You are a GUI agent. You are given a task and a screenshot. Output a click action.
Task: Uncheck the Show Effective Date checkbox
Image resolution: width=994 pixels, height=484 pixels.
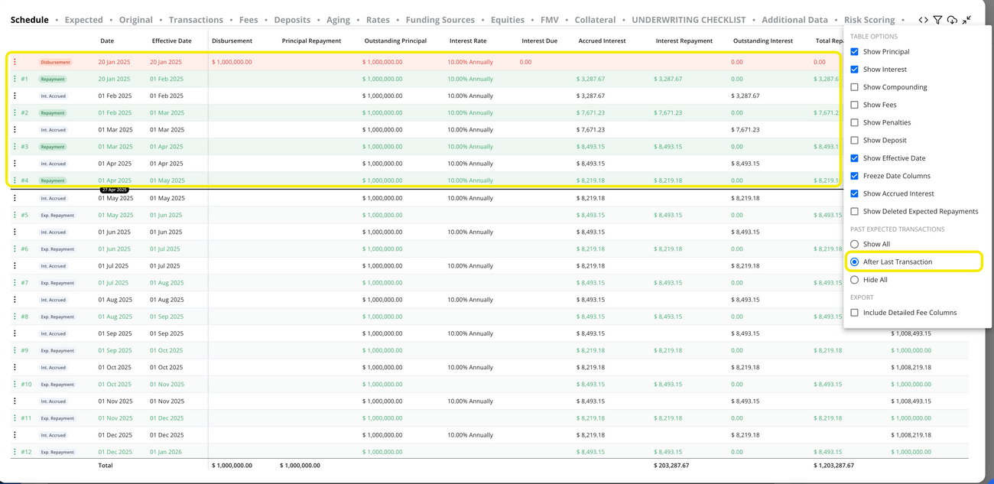tap(855, 158)
